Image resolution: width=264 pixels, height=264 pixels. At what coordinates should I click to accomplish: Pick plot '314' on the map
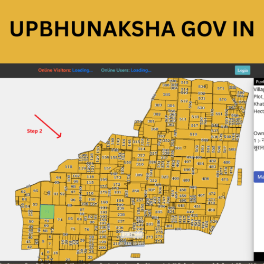point(142,149)
